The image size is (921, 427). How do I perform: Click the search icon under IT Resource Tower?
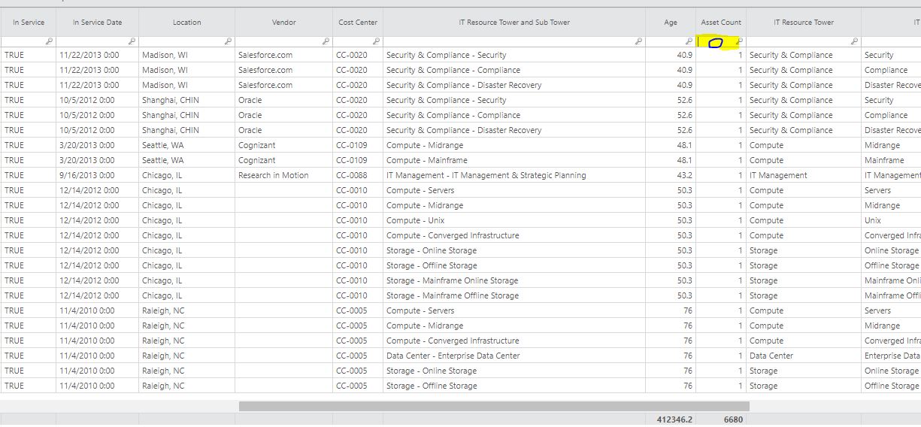tap(855, 41)
